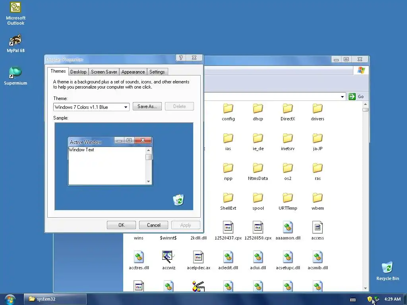Click the disabled Delete theme button
407x305 pixels.
[x=179, y=106]
